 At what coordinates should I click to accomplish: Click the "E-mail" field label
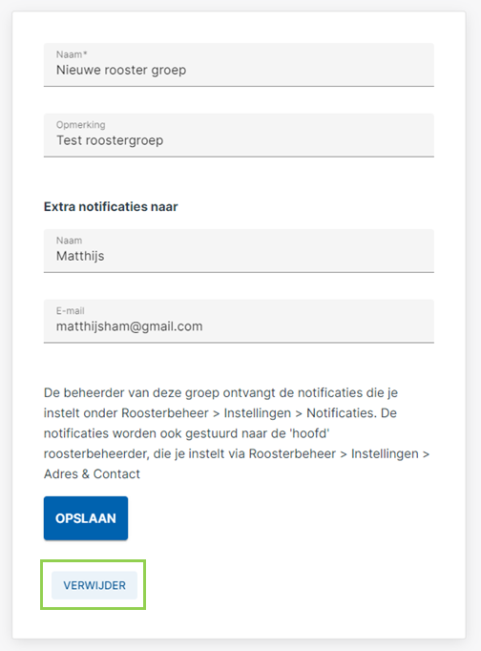[70, 310]
